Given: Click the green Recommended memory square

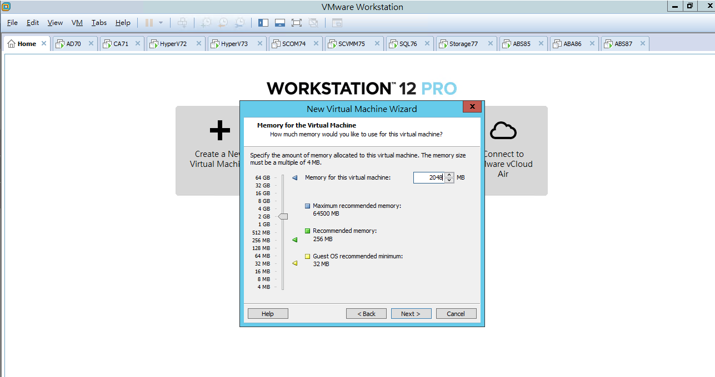Looking at the screenshot, I should 308,231.
